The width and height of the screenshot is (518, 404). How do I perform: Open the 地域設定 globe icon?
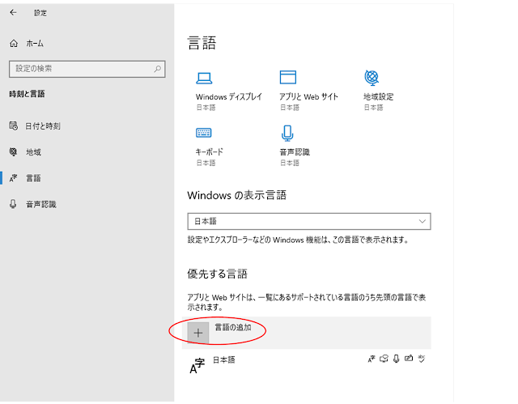click(372, 78)
